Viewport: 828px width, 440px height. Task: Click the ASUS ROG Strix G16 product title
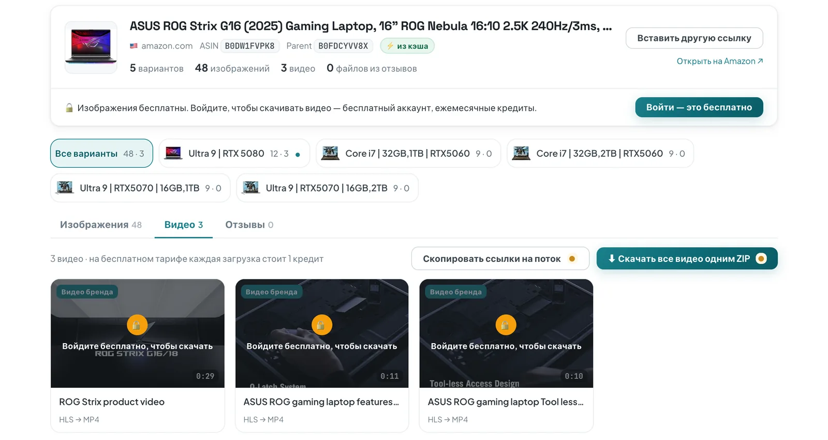pyautogui.click(x=371, y=26)
